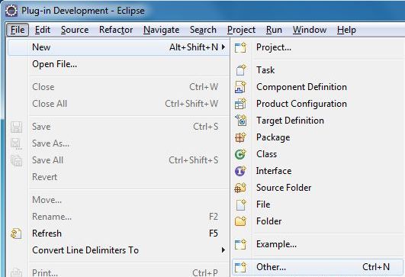The height and width of the screenshot is (277, 405).
Task: Select Other... in New submenu
Action: 317,267
